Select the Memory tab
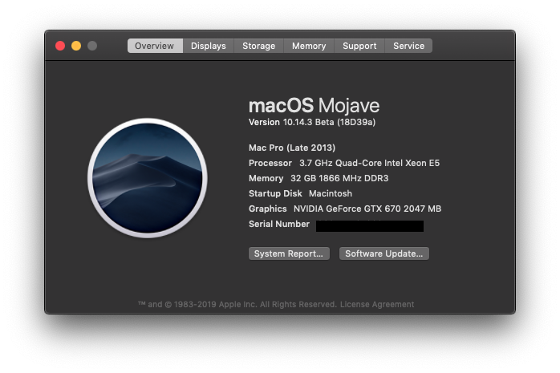This screenshot has width=560, height=373. [x=309, y=46]
